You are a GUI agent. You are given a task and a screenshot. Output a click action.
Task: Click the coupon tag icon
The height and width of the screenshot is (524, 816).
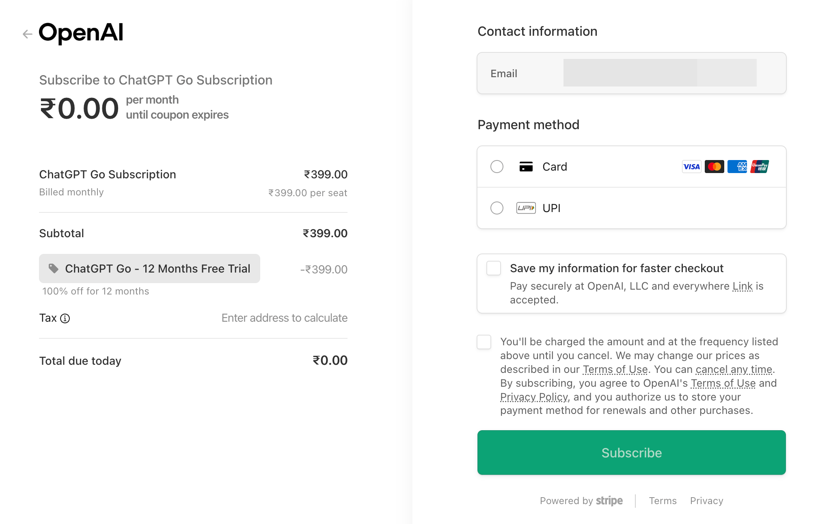click(53, 268)
